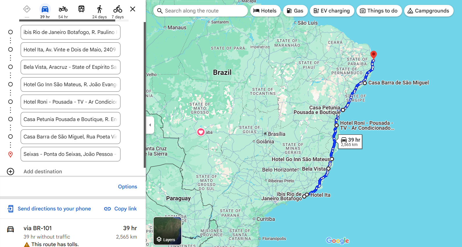
Task: Filter by Hotels along the route
Action: tap(265, 11)
